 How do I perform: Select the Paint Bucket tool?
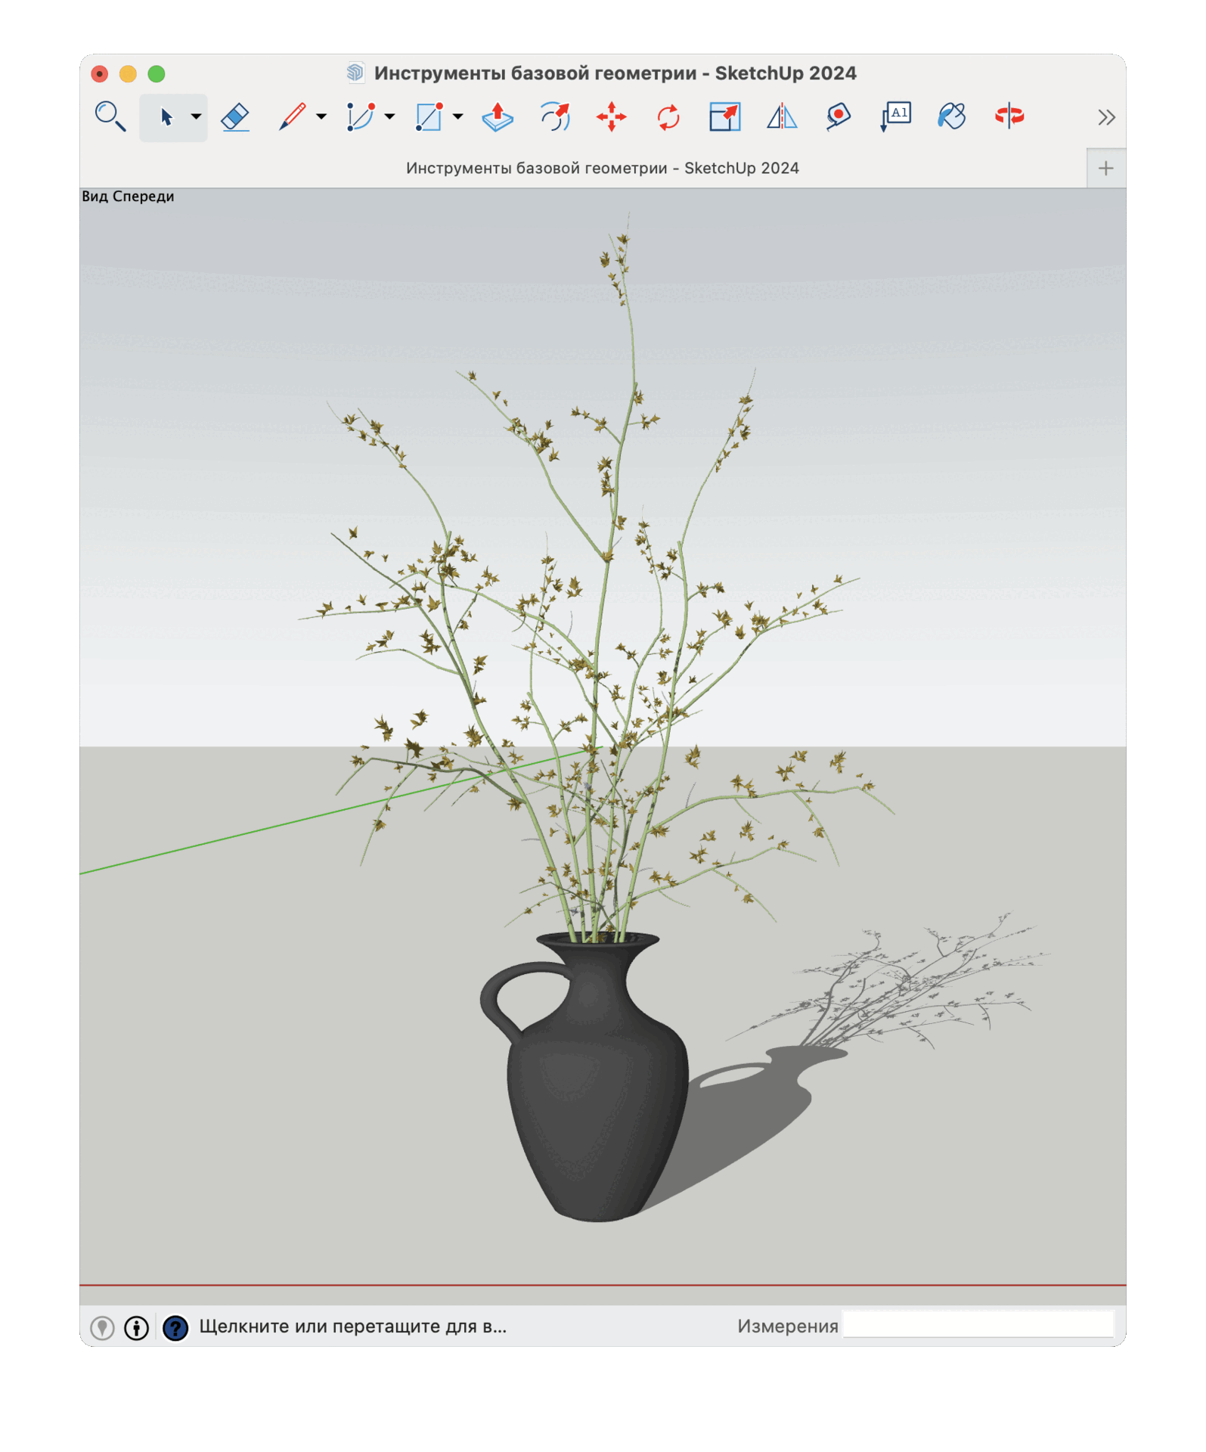pyautogui.click(x=952, y=117)
